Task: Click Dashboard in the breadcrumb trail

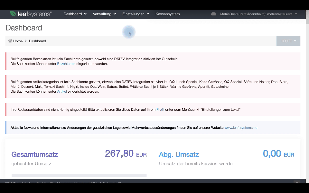Action: [37, 41]
